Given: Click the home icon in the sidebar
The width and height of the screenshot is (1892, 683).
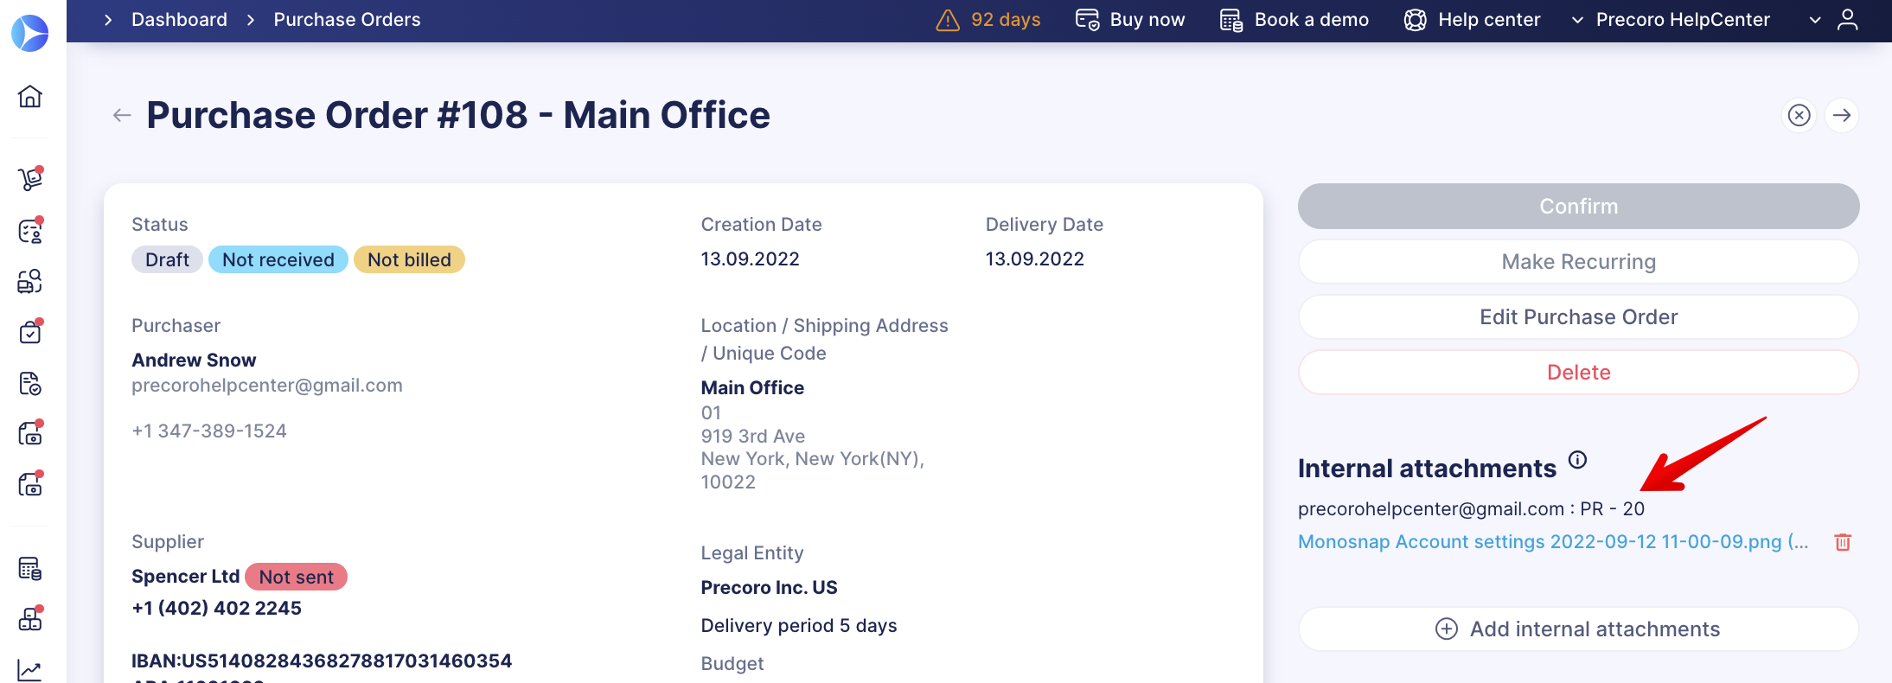Looking at the screenshot, I should [x=30, y=96].
